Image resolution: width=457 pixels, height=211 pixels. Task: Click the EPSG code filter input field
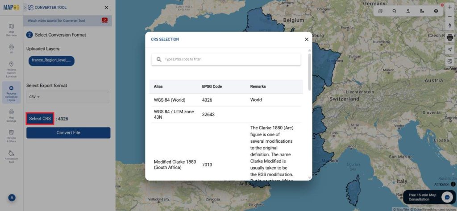tap(230, 59)
